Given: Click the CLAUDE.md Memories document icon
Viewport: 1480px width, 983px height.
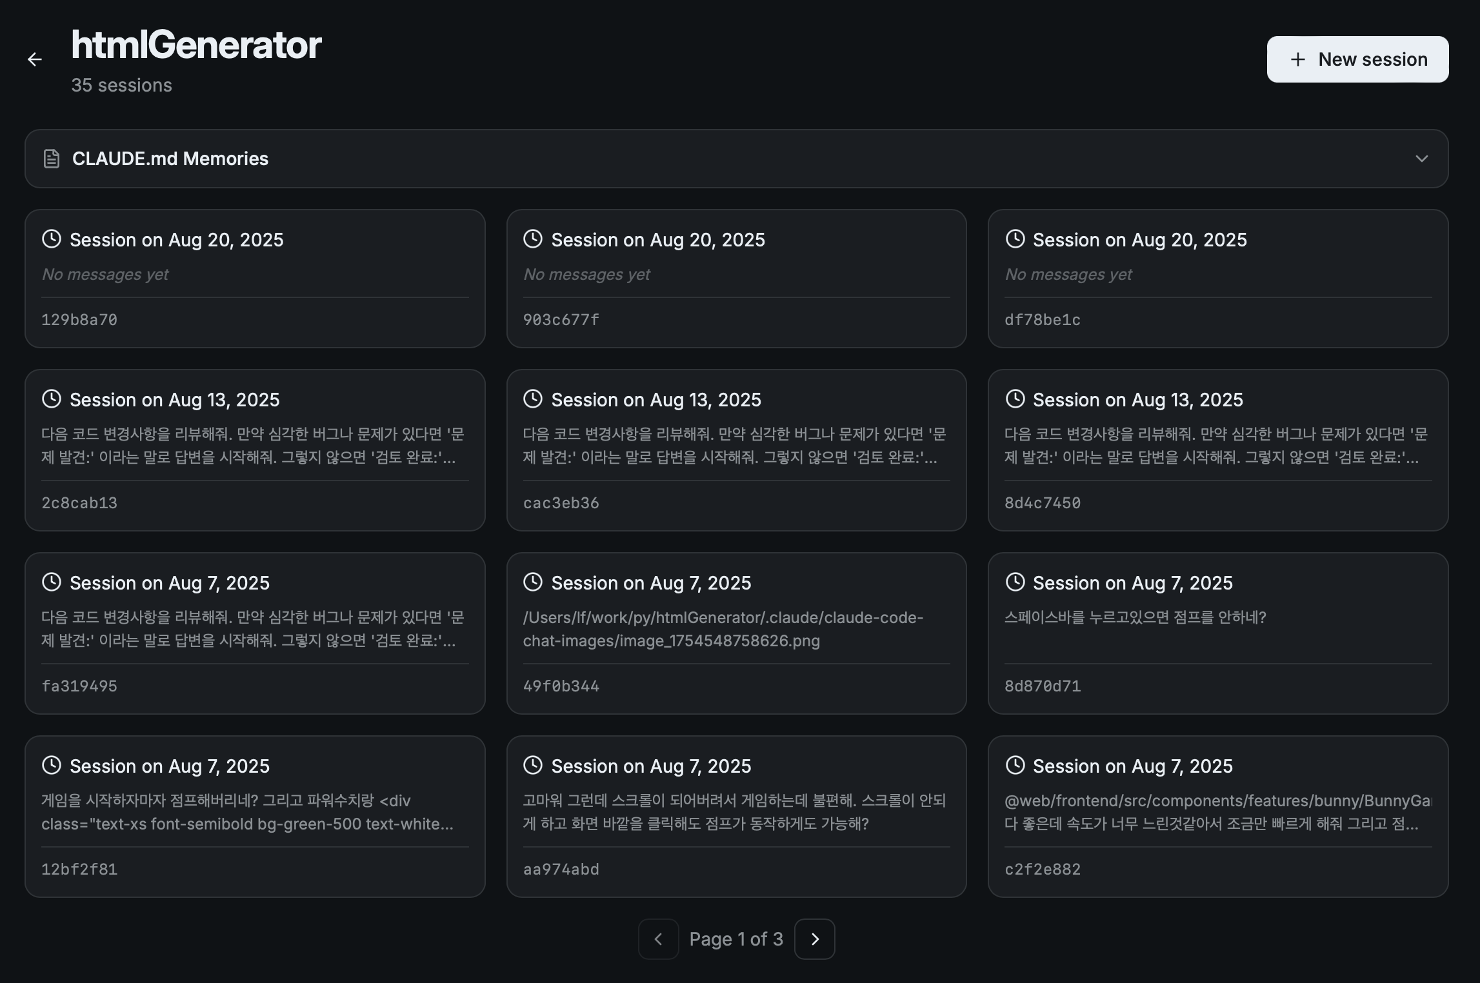Looking at the screenshot, I should (52, 159).
